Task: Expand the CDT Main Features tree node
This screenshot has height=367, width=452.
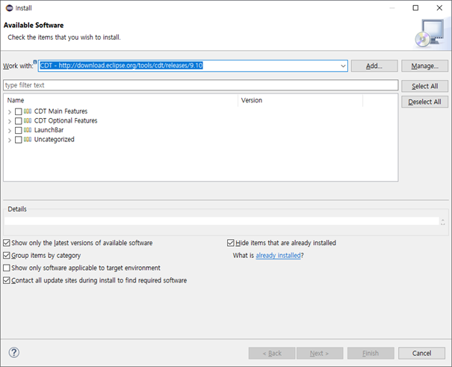Action: pyautogui.click(x=10, y=112)
